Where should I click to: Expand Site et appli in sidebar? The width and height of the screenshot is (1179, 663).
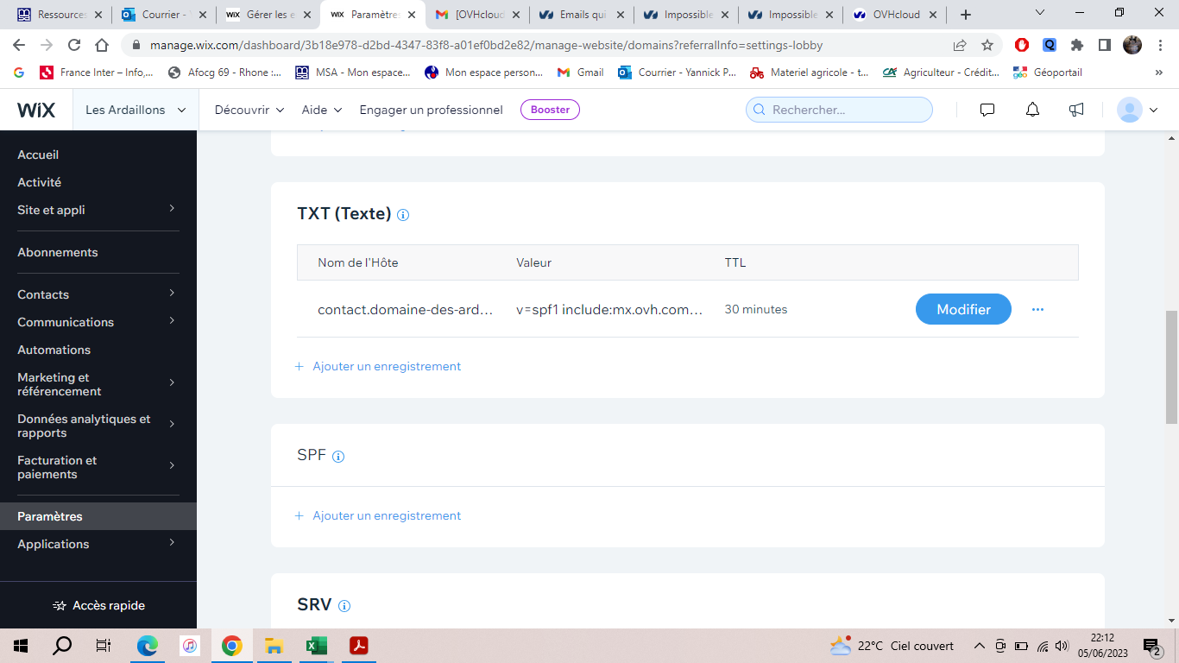[x=98, y=210]
